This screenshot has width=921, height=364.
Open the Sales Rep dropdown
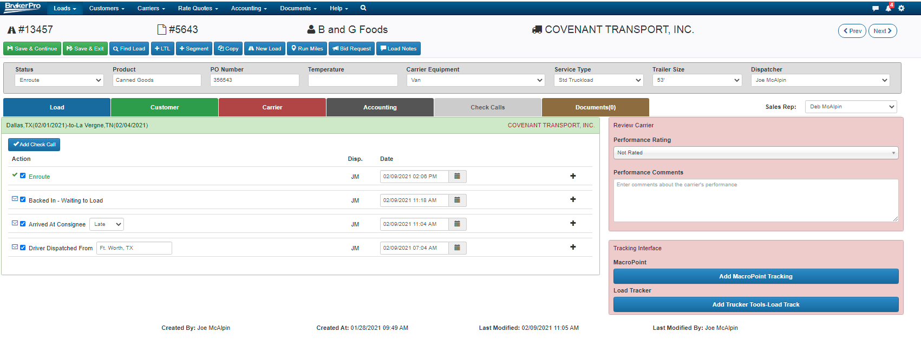851,107
